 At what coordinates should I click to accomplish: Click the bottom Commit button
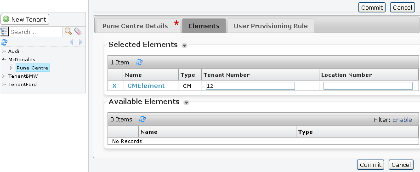click(370, 165)
